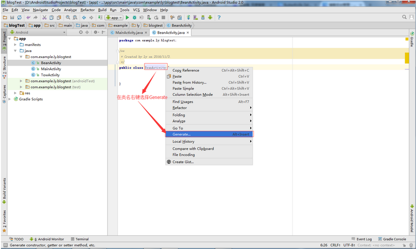The width and height of the screenshot is (416, 249).
Task: Close the BeanActivity.java tab
Action: [x=188, y=32]
